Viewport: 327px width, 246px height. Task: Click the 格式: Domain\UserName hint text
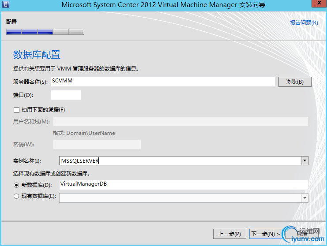[x=84, y=133]
